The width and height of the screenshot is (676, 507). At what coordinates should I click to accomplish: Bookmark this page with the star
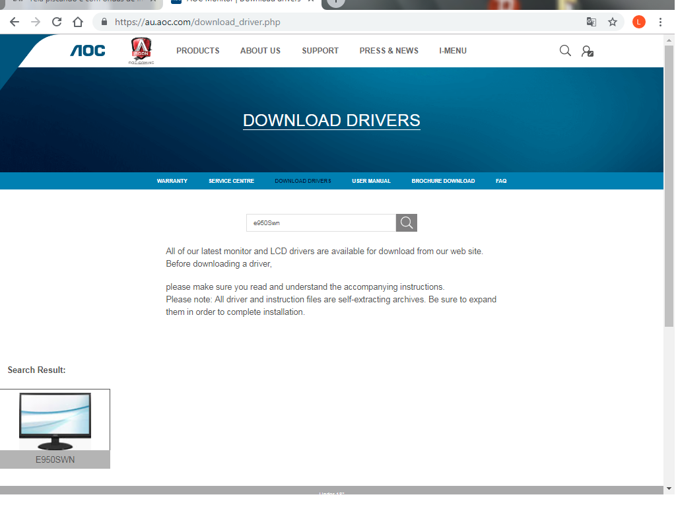click(x=612, y=22)
